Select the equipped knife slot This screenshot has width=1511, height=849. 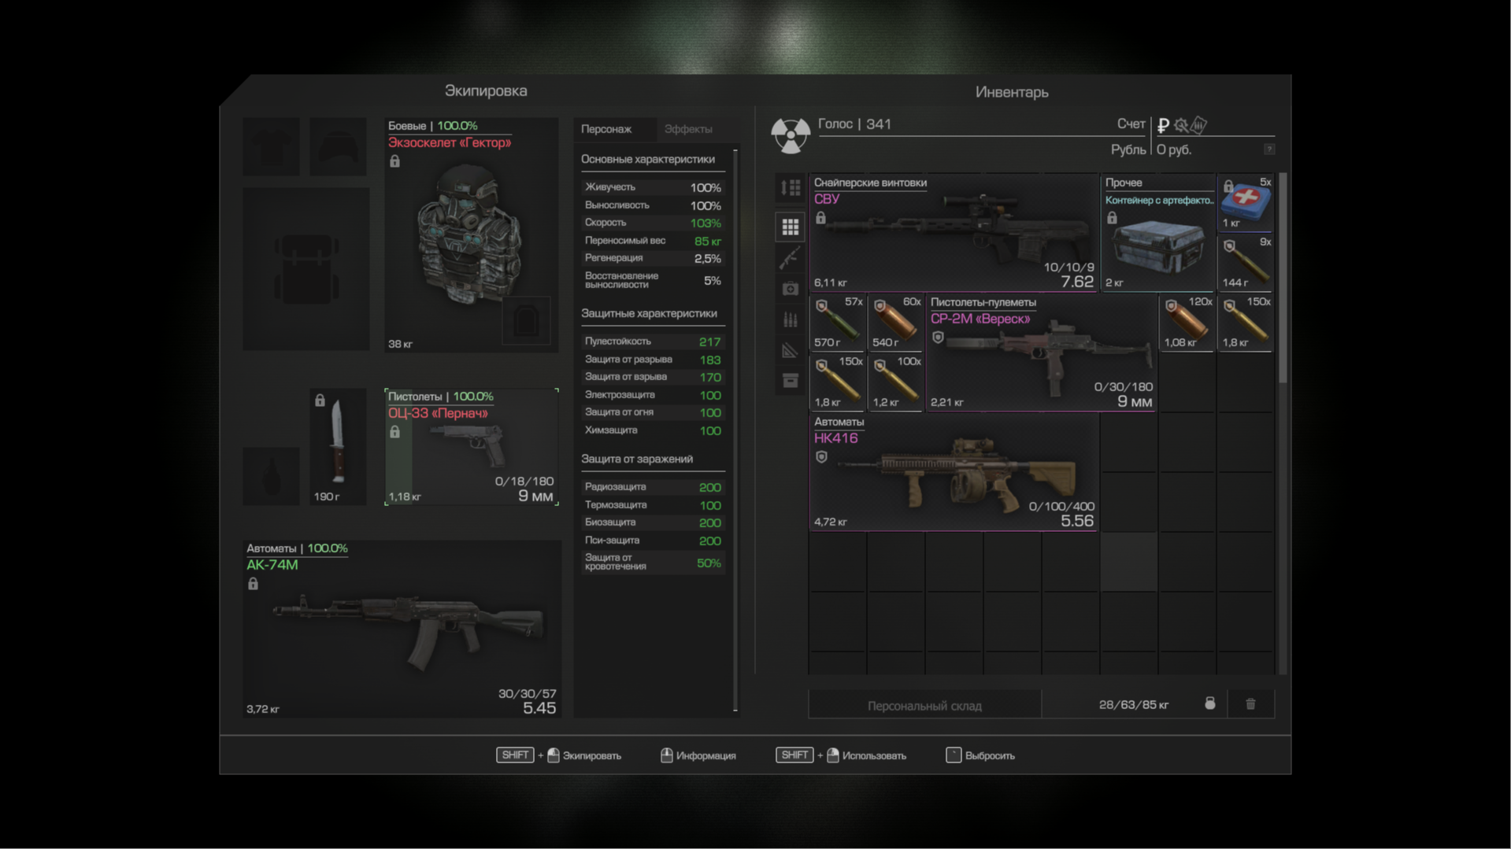338,446
